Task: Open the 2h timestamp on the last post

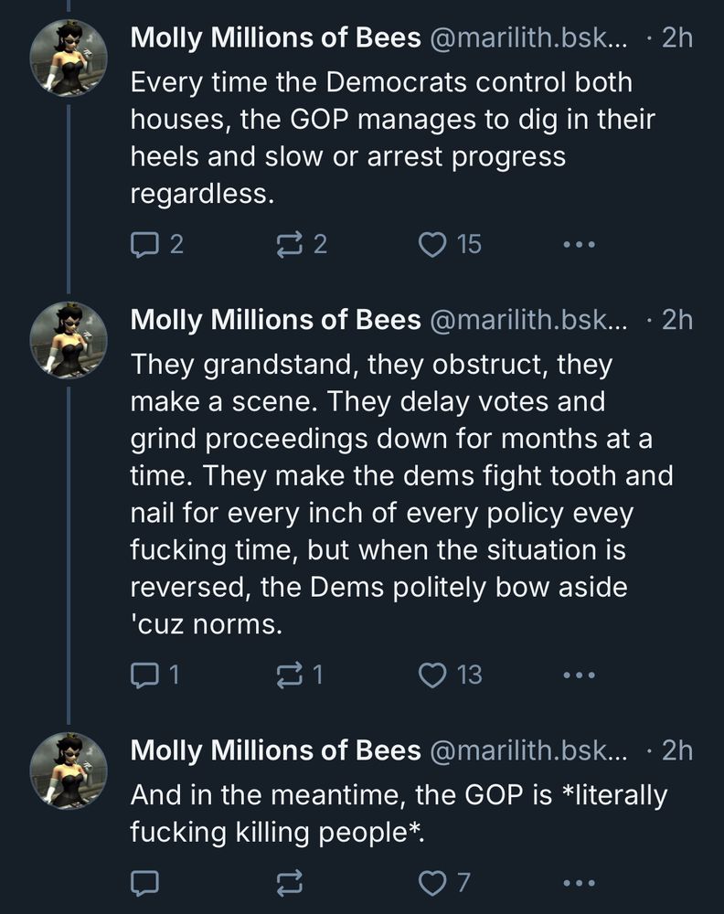Action: [676, 750]
